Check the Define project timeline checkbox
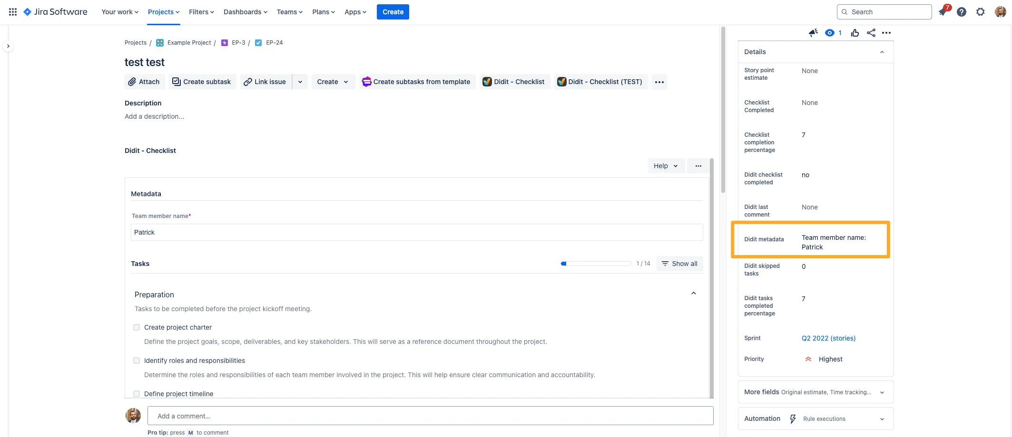 (x=137, y=394)
